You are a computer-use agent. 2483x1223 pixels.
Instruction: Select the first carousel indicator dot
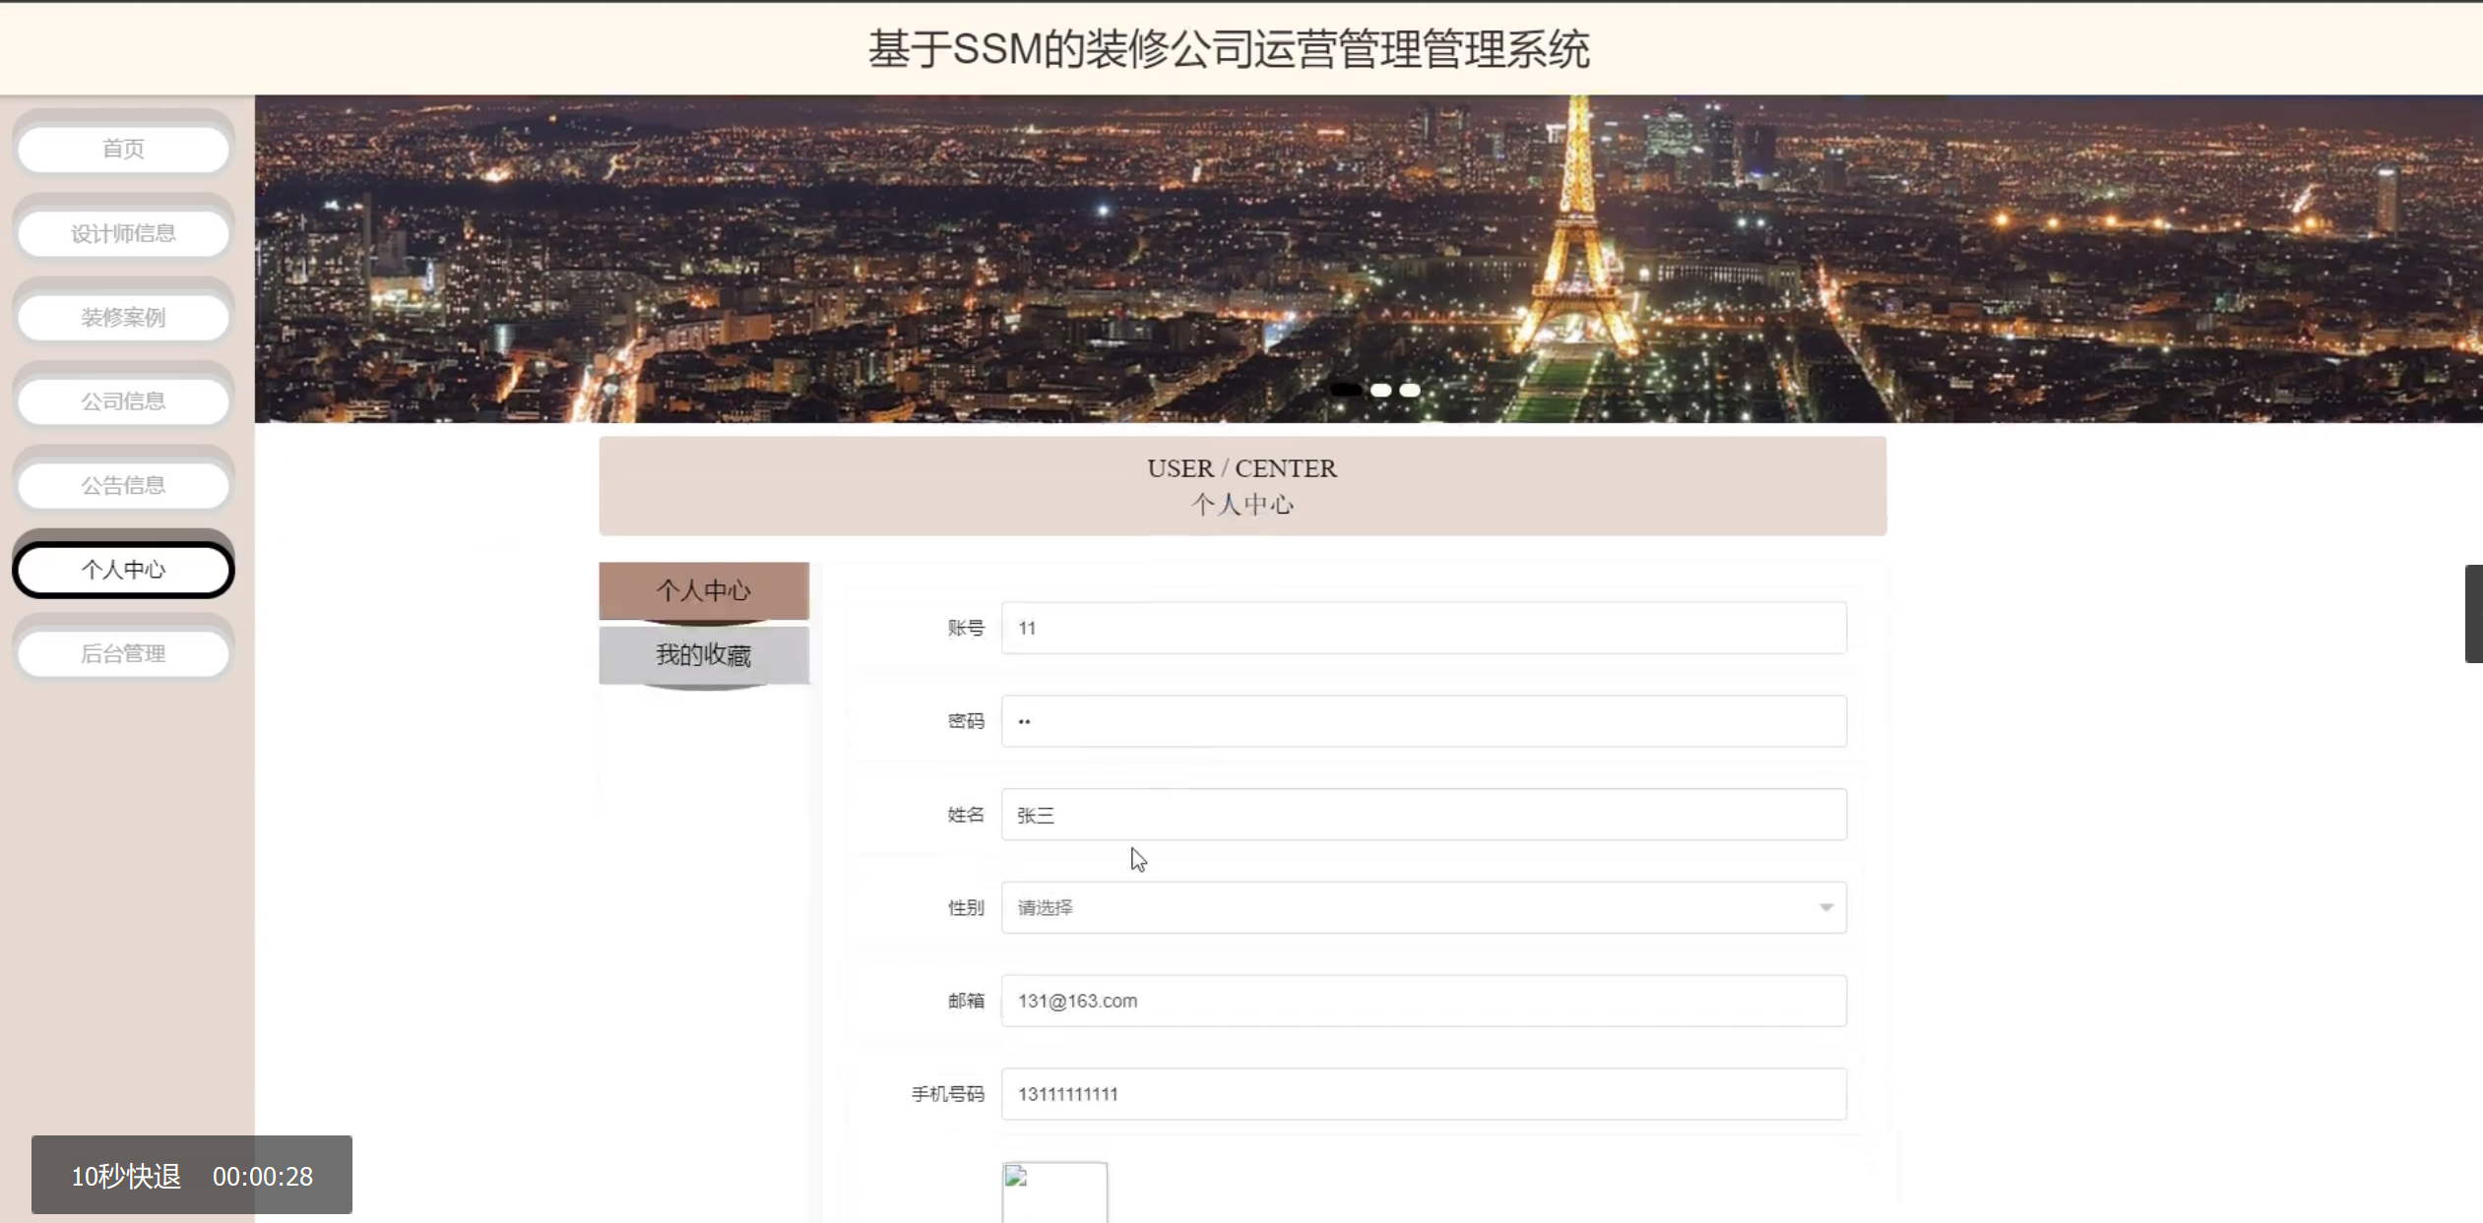coord(1346,391)
